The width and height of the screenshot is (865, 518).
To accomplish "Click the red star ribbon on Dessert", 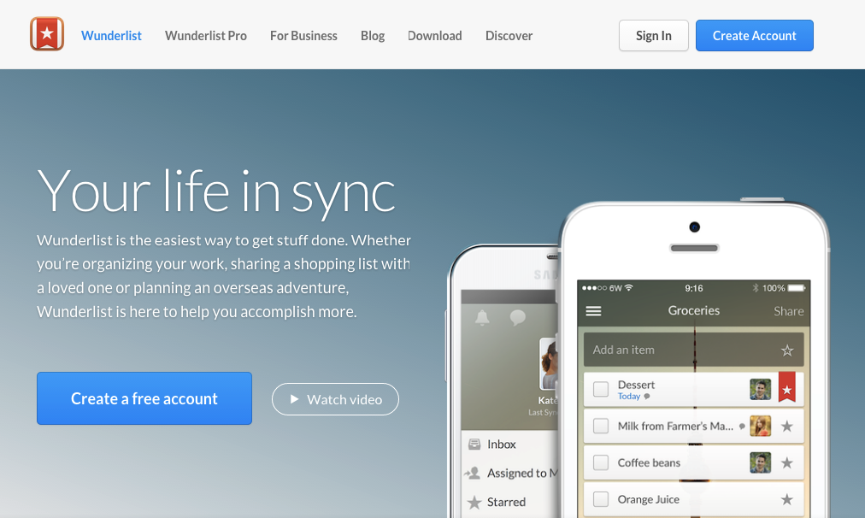I will point(787,386).
